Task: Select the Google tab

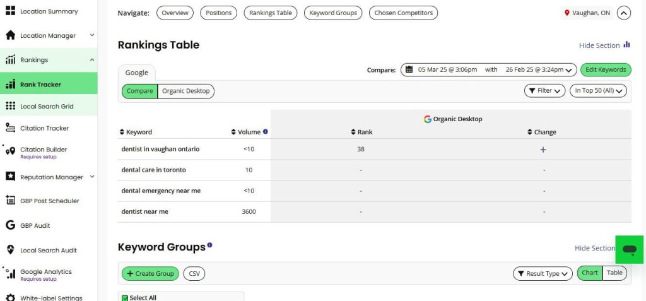Action: [x=136, y=73]
